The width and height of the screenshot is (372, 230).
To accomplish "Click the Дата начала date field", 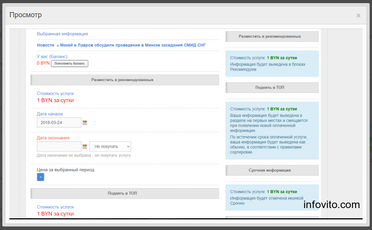I will pyautogui.click(x=59, y=123).
